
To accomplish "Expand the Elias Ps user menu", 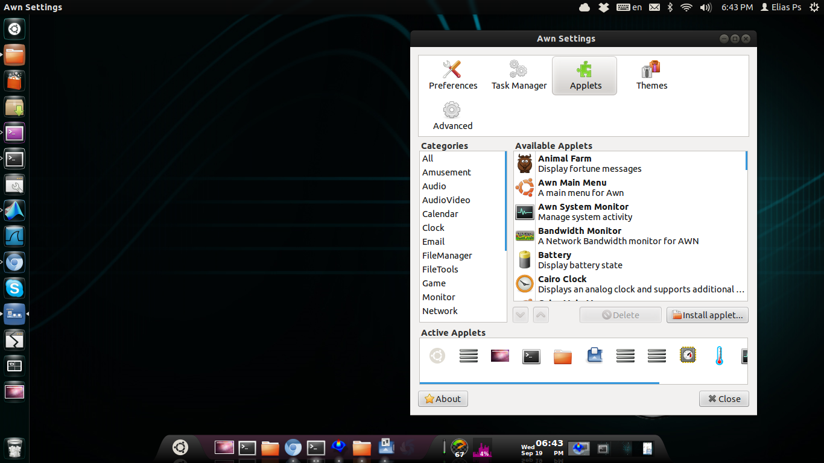I will 781,7.
